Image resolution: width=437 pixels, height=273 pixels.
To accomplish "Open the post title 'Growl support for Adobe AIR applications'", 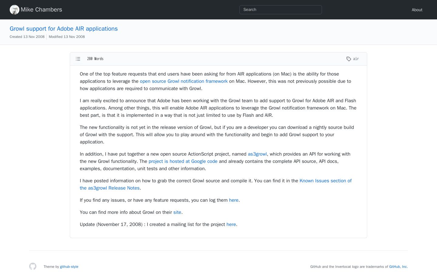I will [64, 29].
